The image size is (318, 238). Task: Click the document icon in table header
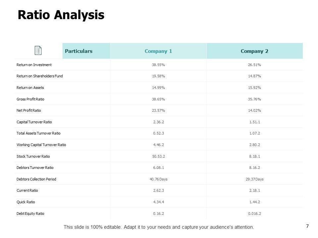pos(38,51)
